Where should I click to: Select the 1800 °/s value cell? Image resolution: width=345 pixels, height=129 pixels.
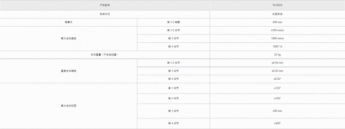coord(277,47)
